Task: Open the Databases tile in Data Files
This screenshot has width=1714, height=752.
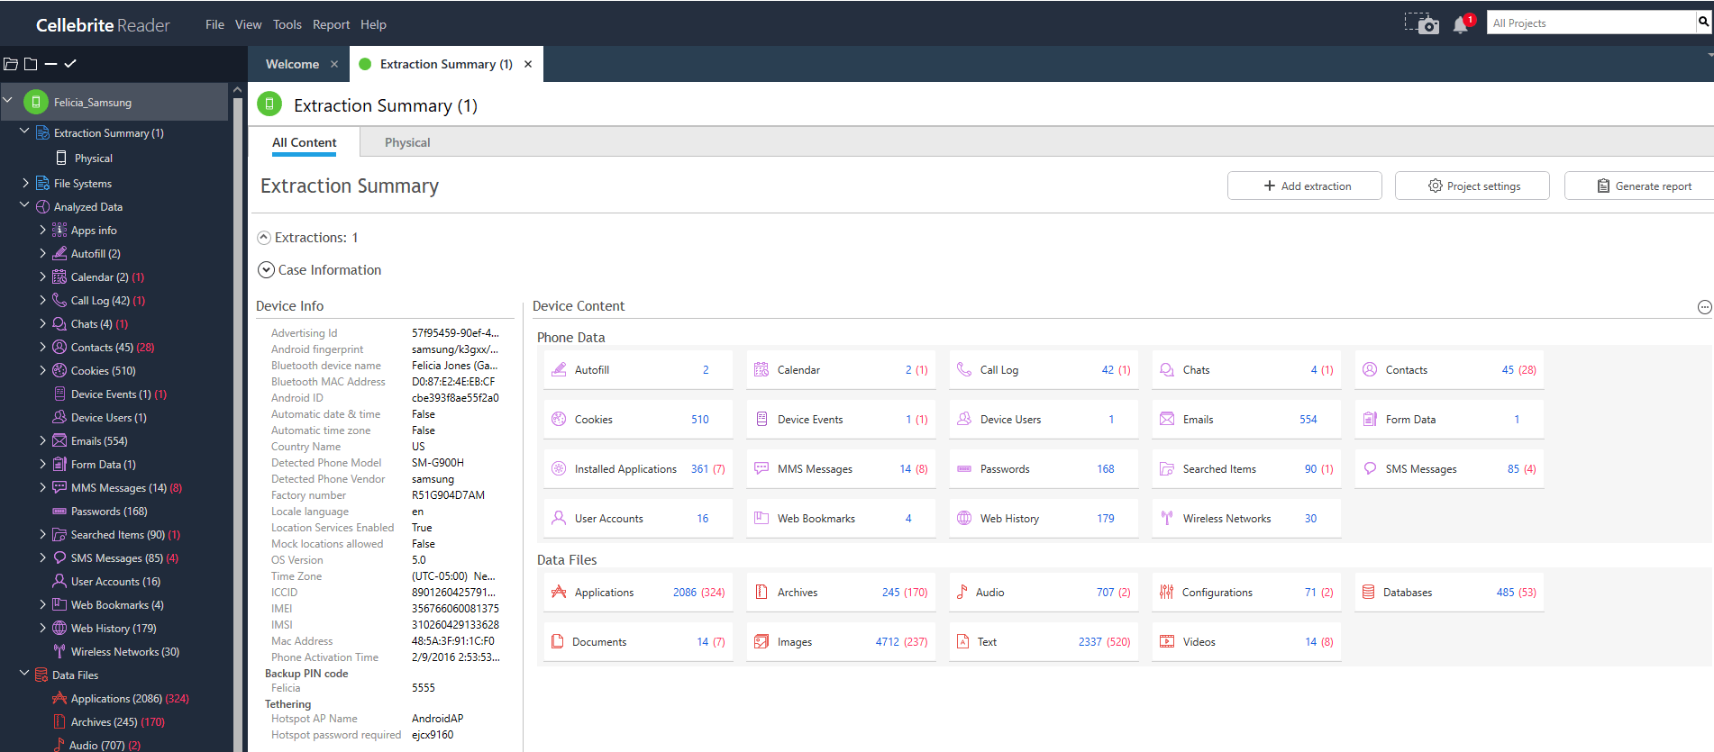Action: click(1448, 593)
